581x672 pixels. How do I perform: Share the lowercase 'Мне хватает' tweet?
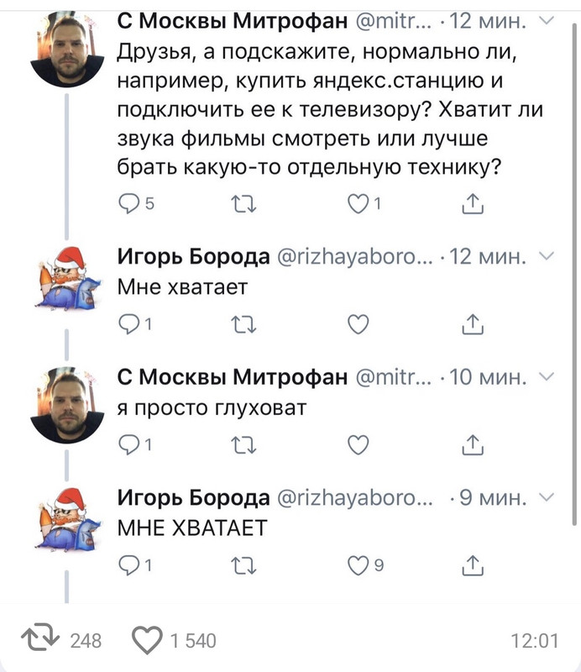(473, 324)
